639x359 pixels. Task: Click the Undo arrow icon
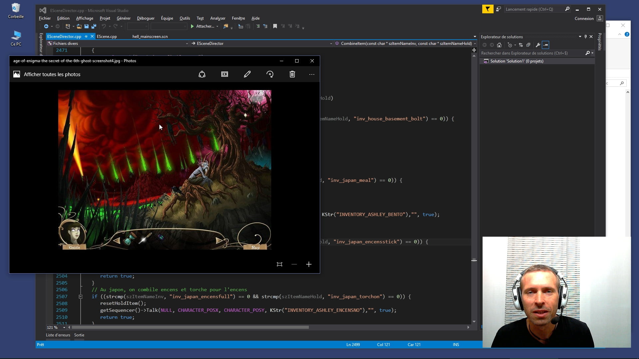104,26
